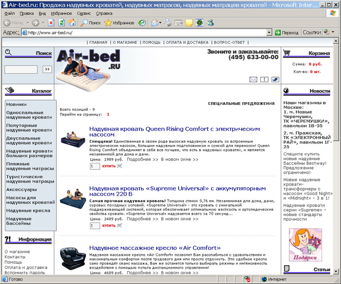This screenshot has width=341, height=284.
Task: Click КУПИТЬ for Supreme Universal bed
Action: (112, 226)
